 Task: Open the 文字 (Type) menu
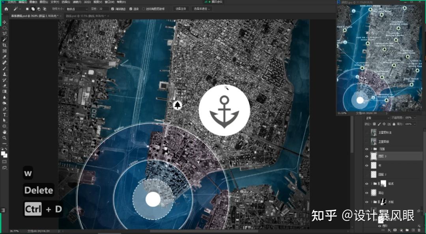point(55,2)
